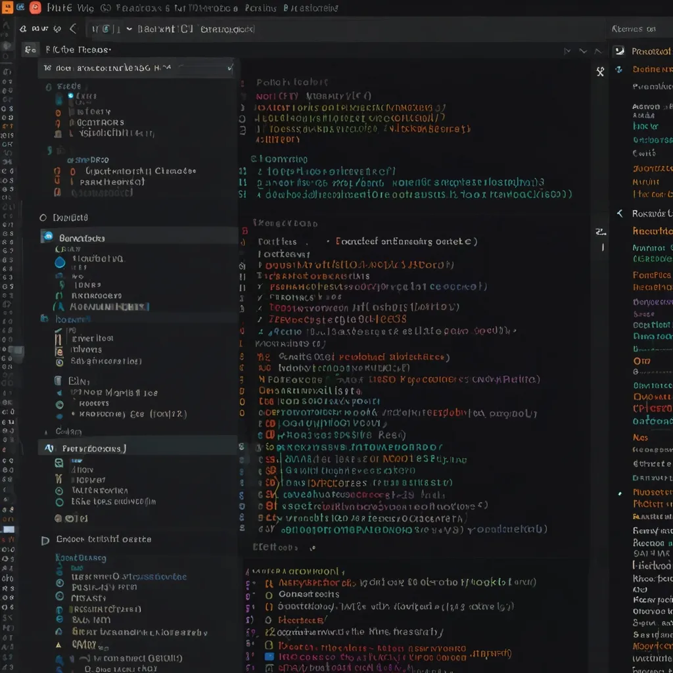The image size is (673, 673).
Task: Click the down chevron above the editor
Action: pyautogui.click(x=582, y=51)
